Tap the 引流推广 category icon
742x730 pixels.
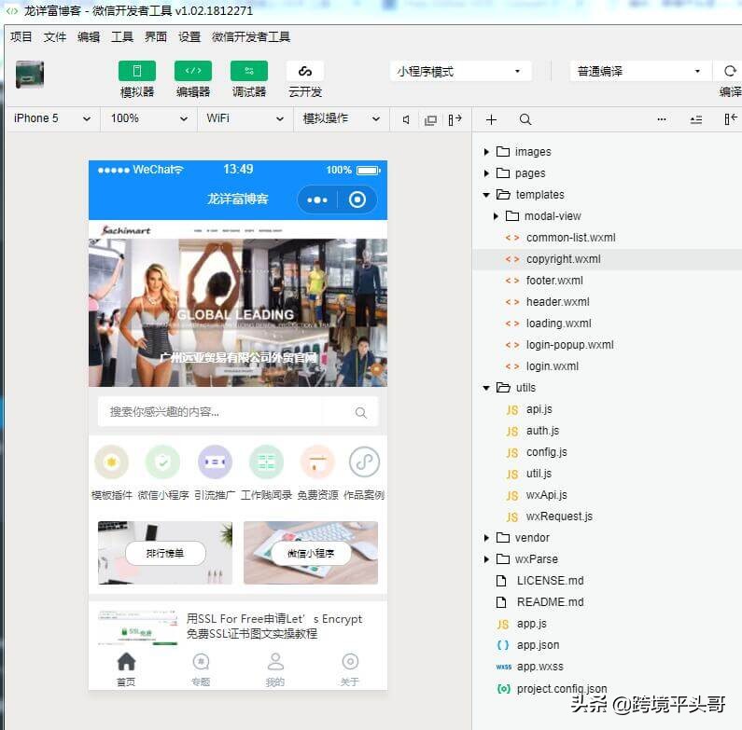(215, 461)
